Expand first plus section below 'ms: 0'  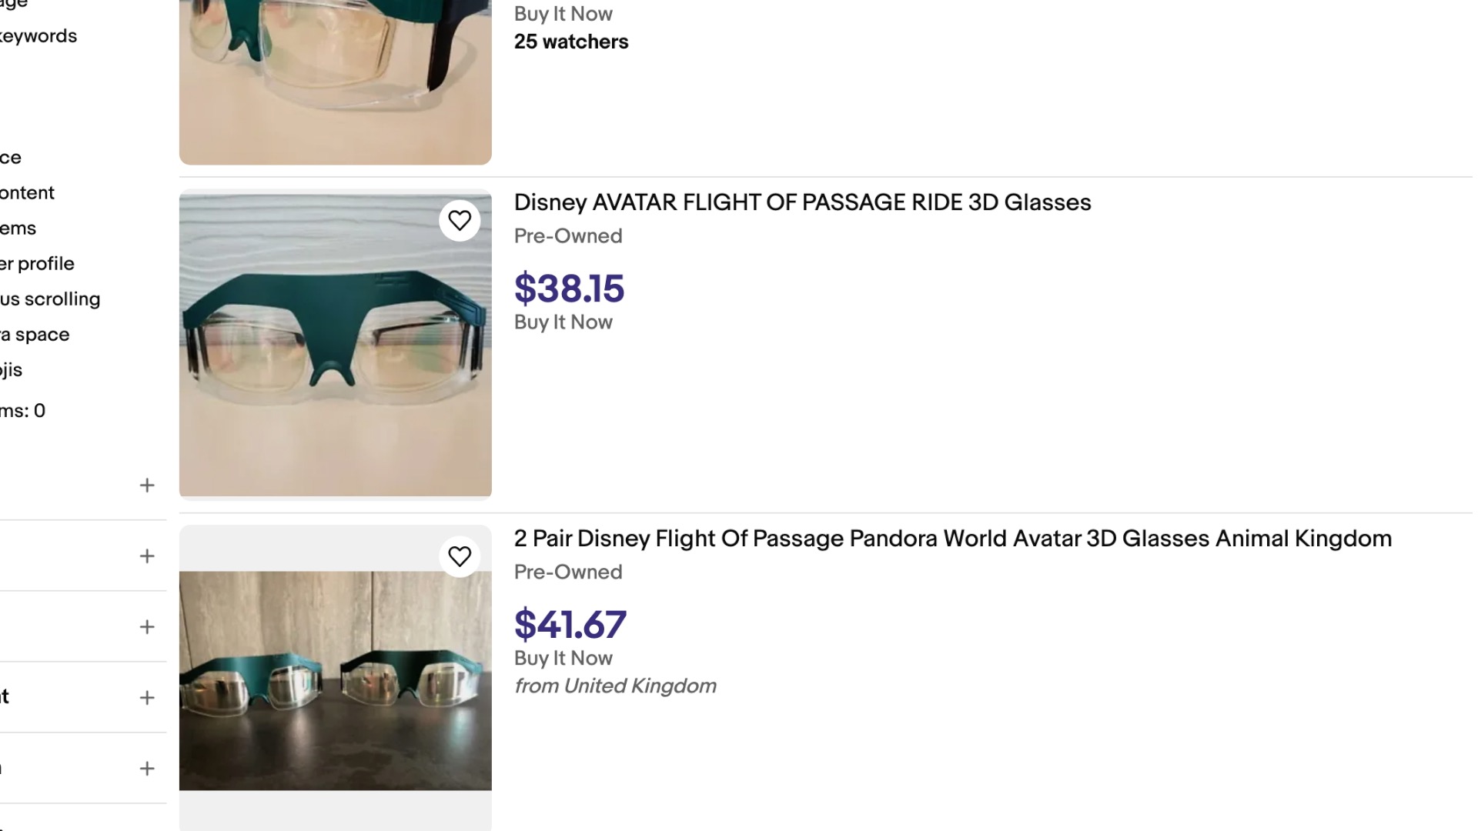pyautogui.click(x=147, y=486)
